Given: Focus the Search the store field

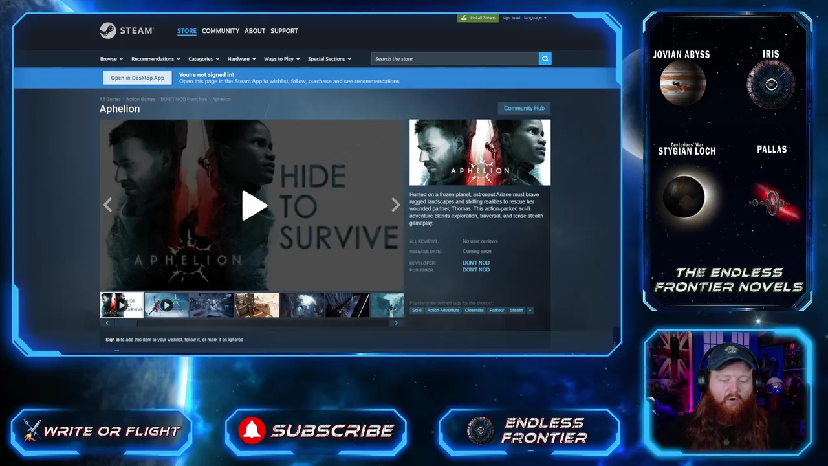Looking at the screenshot, I should tap(455, 59).
